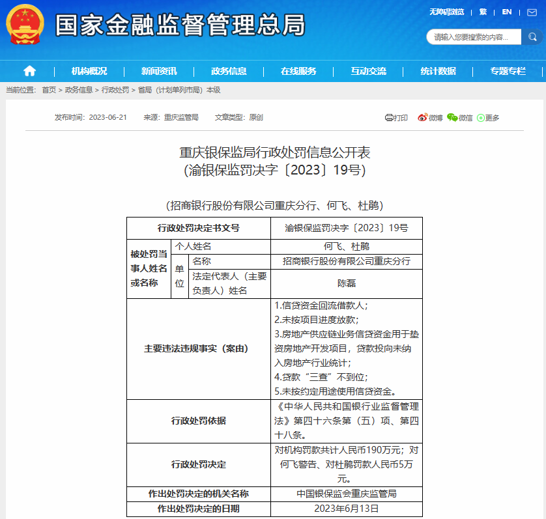546x519 pixels.
Task: Click the home icon in the navigation bar
Action: [x=29, y=72]
